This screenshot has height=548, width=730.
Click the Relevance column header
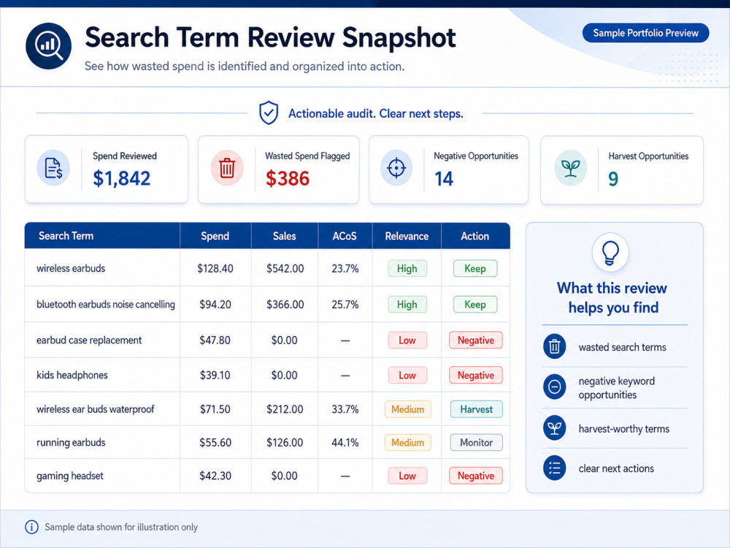[407, 236]
